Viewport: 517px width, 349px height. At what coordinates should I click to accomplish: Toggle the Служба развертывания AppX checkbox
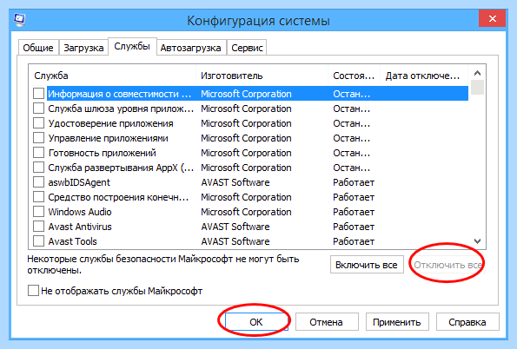coord(38,168)
